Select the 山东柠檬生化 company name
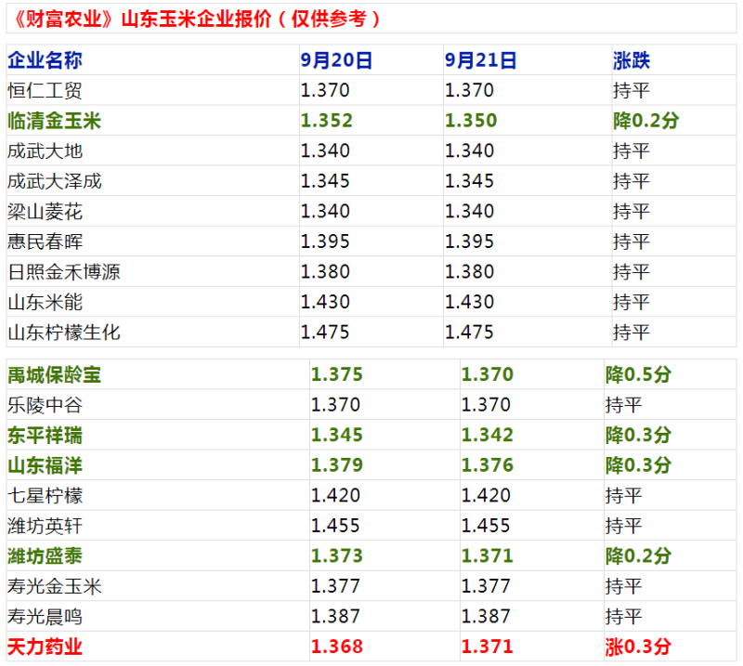 pyautogui.click(x=63, y=332)
